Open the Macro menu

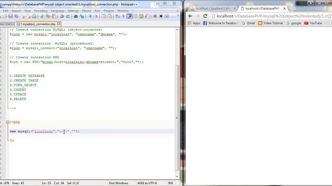pyautogui.click(x=87, y=11)
